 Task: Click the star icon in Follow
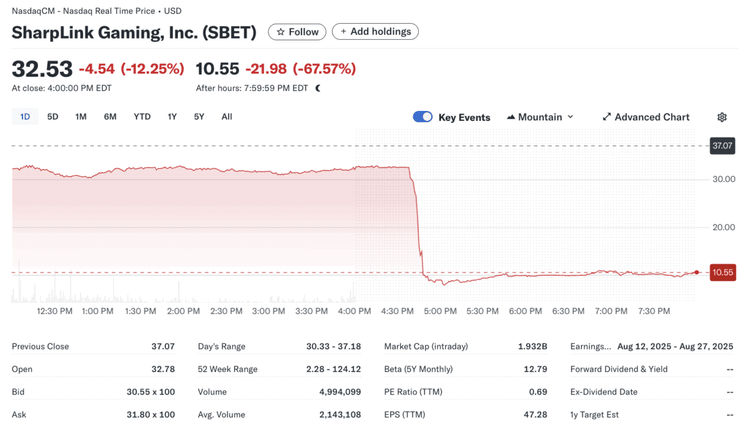(x=281, y=32)
